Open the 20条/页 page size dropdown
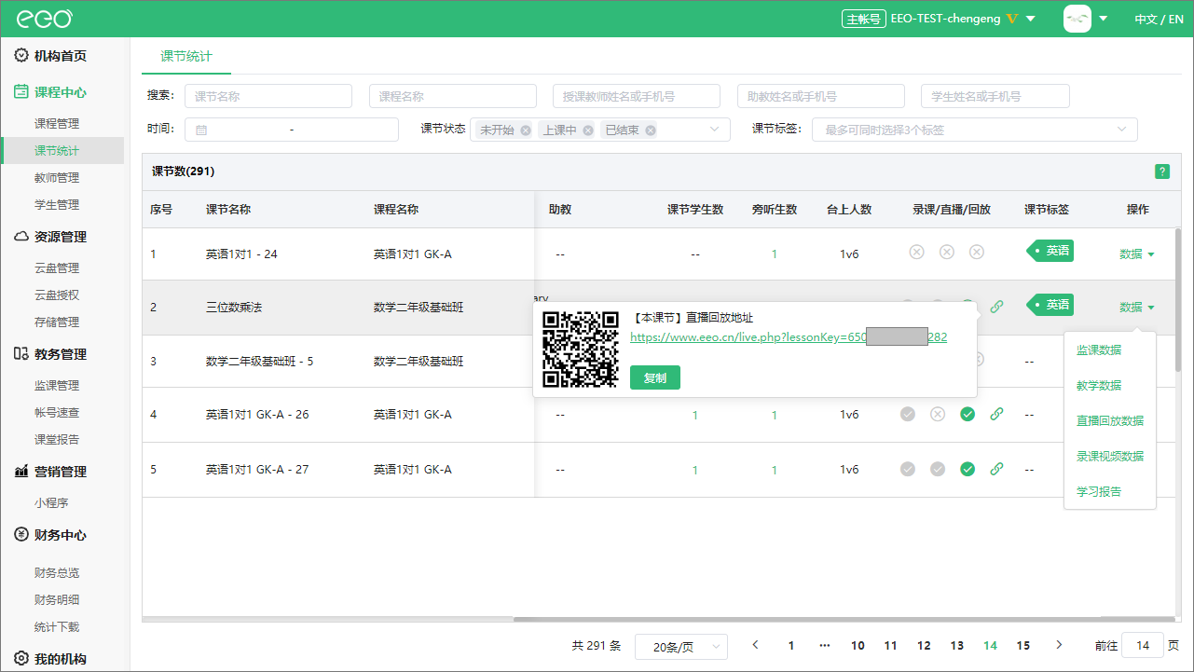Viewport: 1194px width, 672px height. click(x=681, y=647)
